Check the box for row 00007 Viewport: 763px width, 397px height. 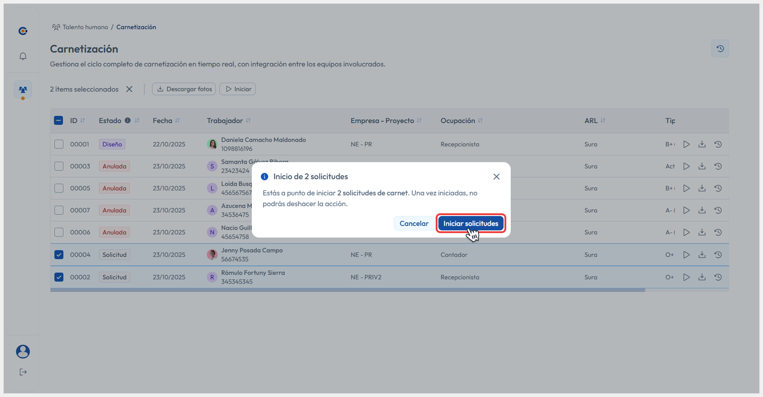click(x=59, y=210)
